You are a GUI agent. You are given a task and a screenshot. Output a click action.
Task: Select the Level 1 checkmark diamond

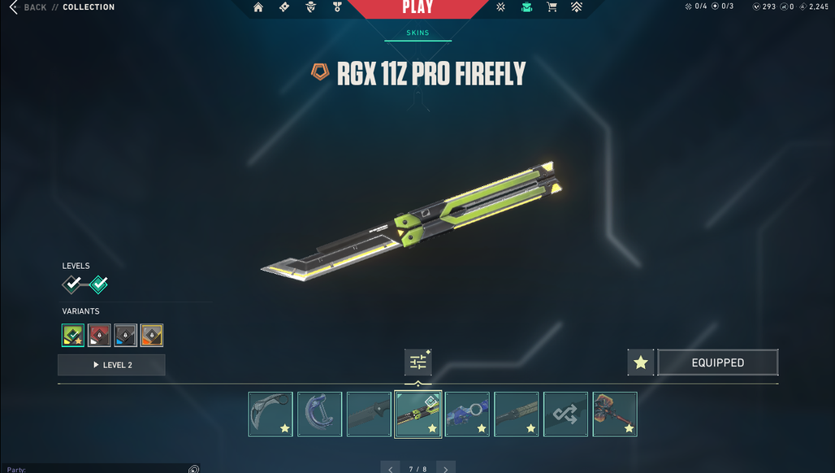(x=71, y=284)
